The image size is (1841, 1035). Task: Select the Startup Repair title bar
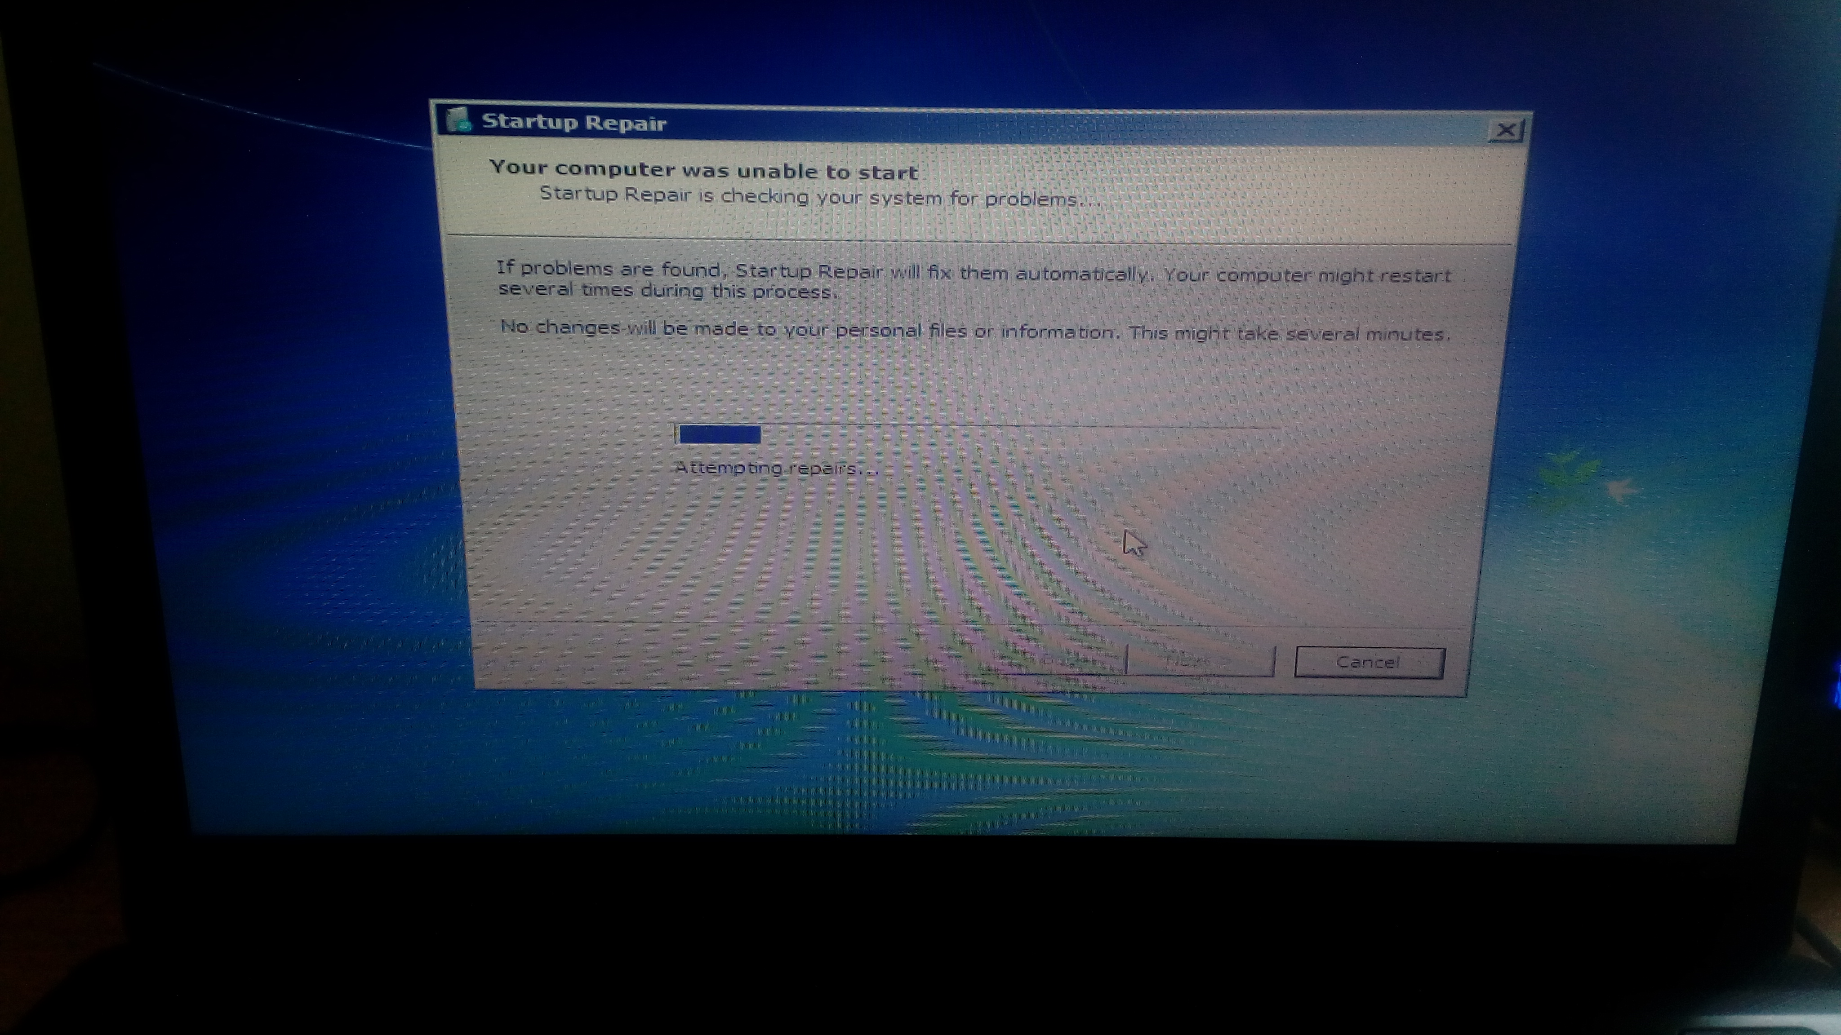pos(980,123)
